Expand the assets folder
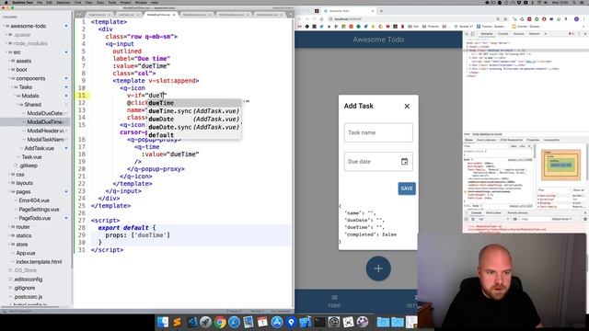The width and height of the screenshot is (589, 331). pos(9,61)
